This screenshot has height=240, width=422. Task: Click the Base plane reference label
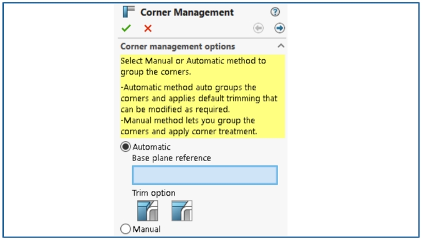[171, 158]
